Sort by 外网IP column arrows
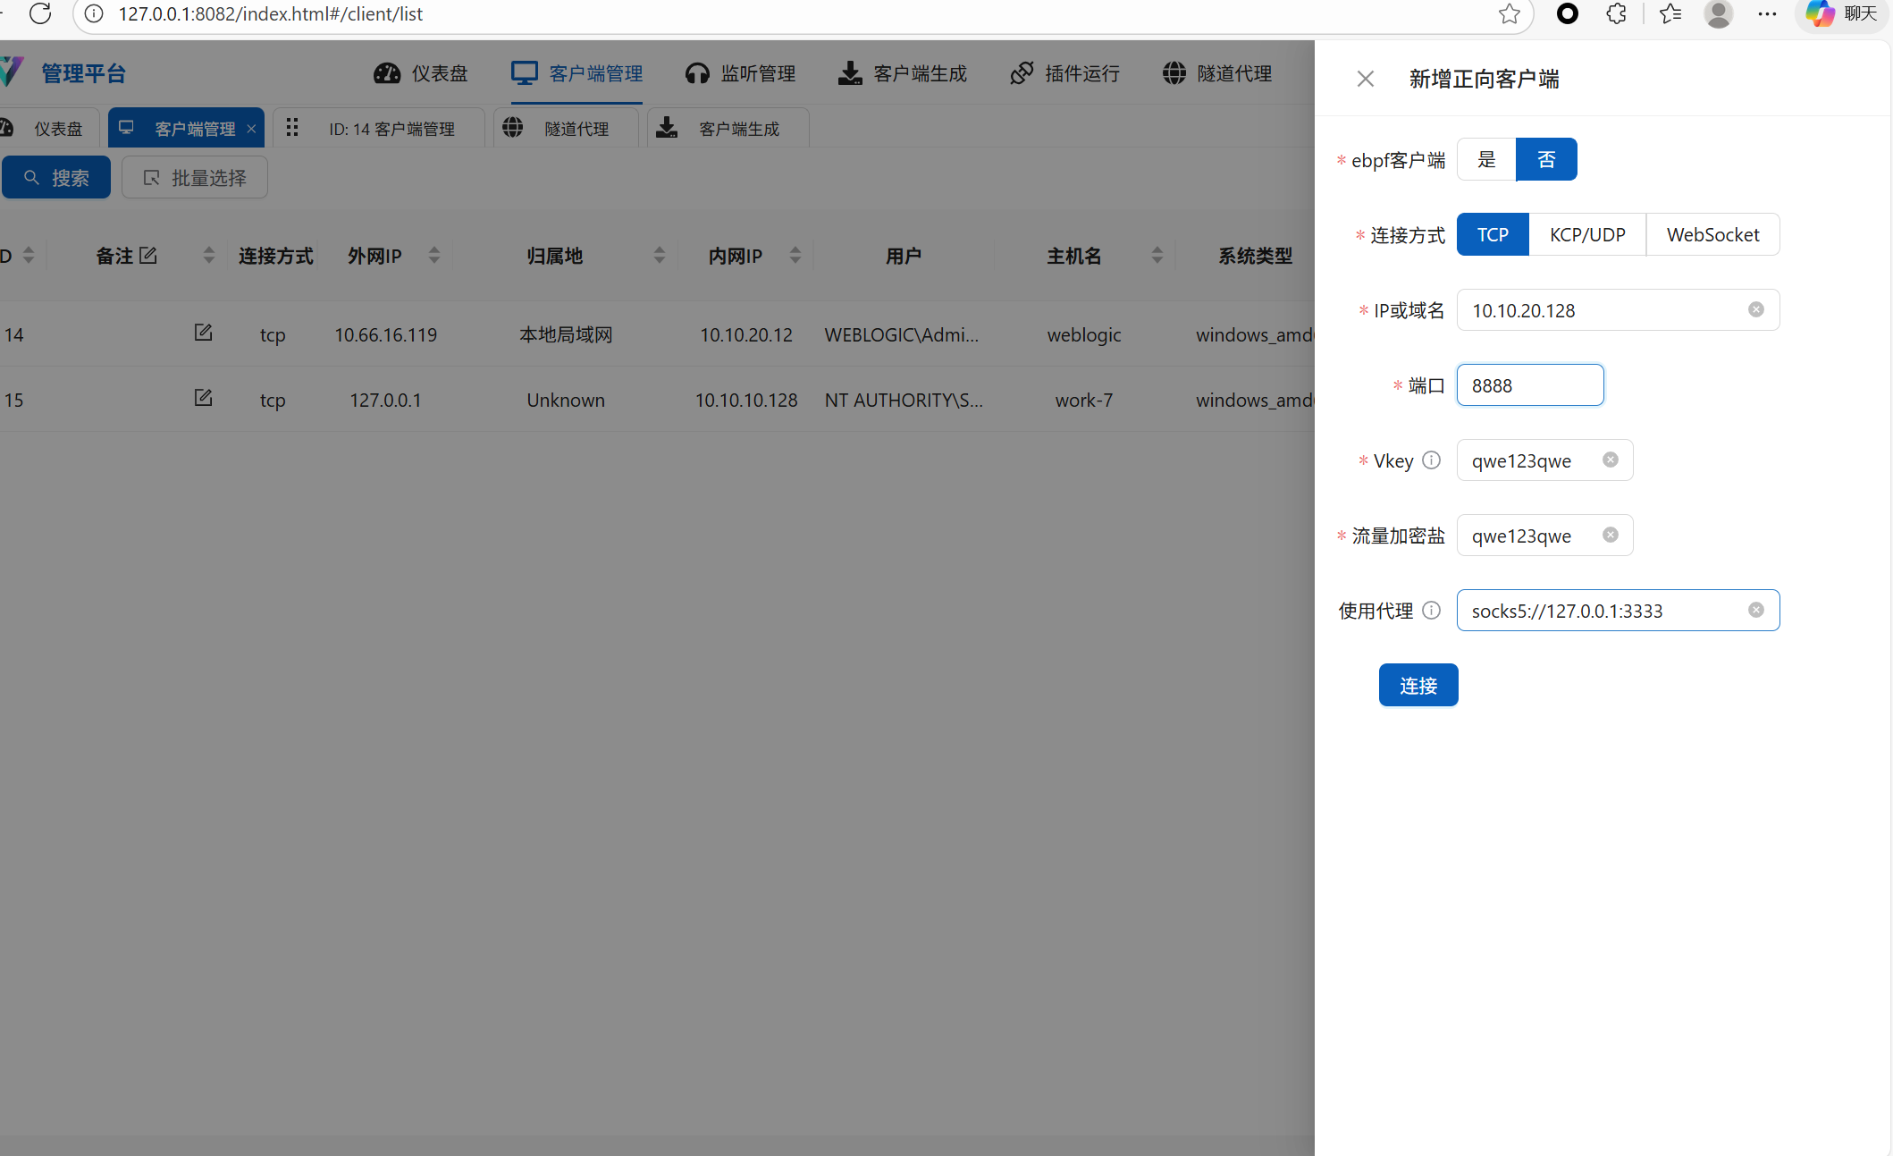 [434, 256]
